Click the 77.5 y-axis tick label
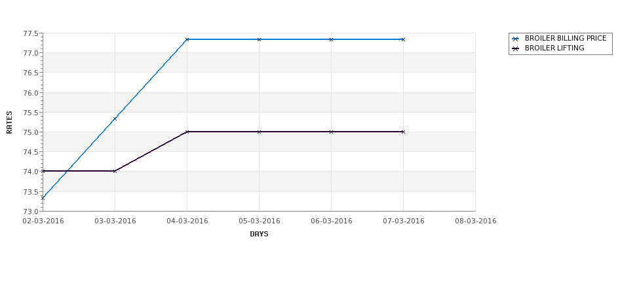This screenshot has height=281, width=639. [31, 33]
